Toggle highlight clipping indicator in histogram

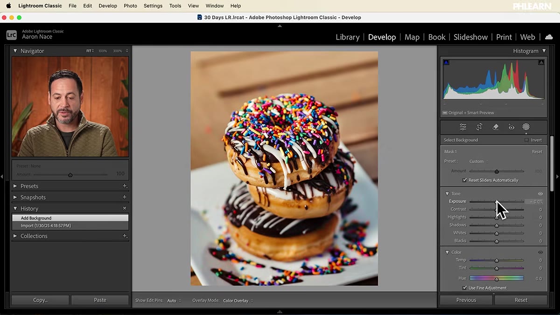pyautogui.click(x=541, y=62)
